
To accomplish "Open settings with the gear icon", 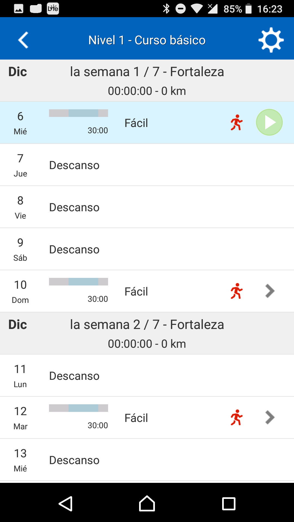I will (x=271, y=40).
